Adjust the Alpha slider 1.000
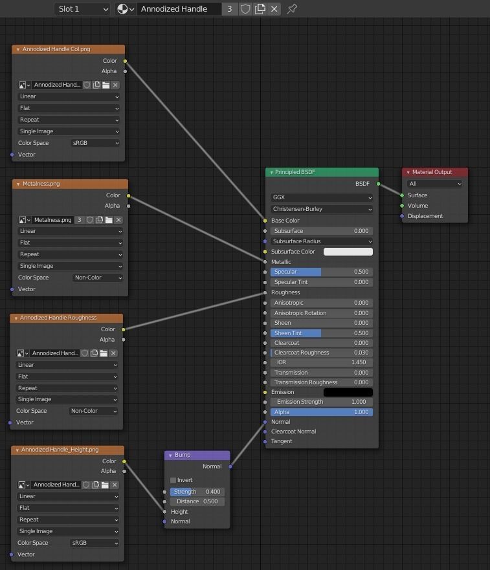 (322, 412)
